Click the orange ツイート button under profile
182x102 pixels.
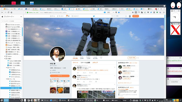tap(60, 76)
